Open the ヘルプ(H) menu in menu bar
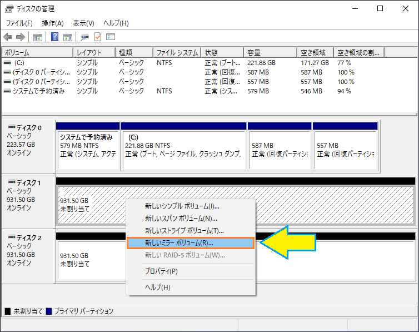This screenshot has height=332, width=419. (x=116, y=23)
